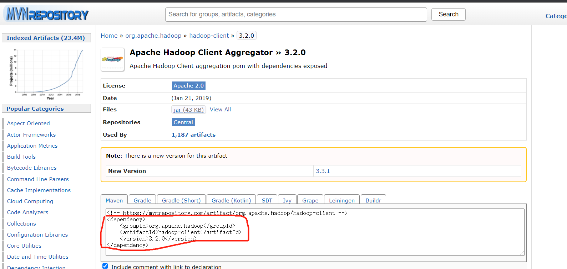The width and height of the screenshot is (567, 269).
Task: Click the Indexed Artifacts (23.4M) heading
Action: 46,38
